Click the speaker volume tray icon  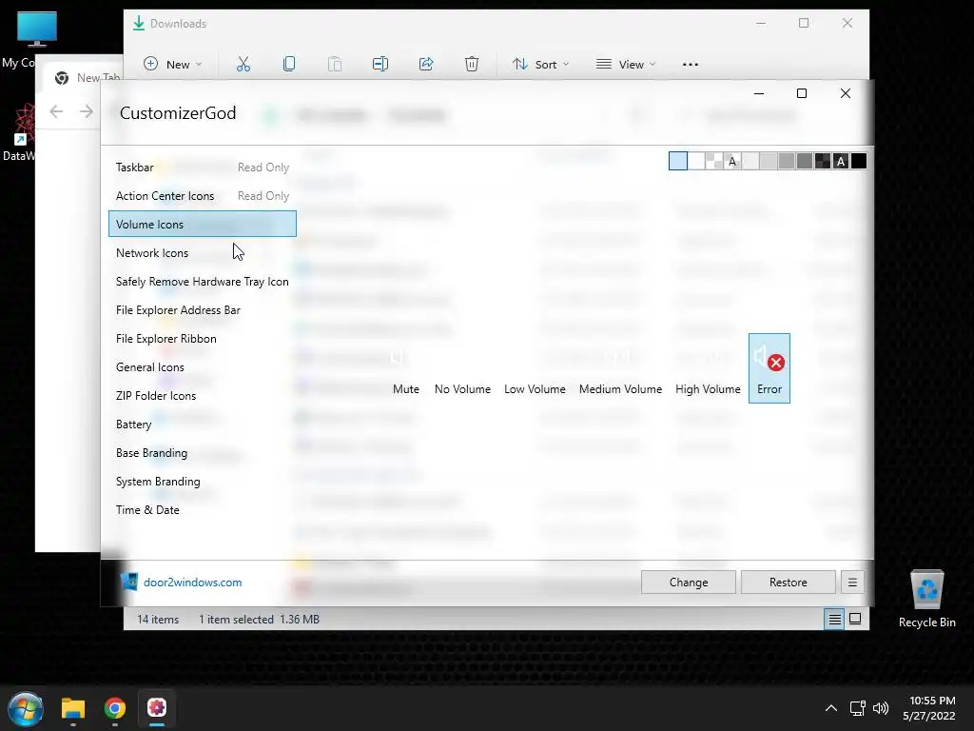coord(881,708)
